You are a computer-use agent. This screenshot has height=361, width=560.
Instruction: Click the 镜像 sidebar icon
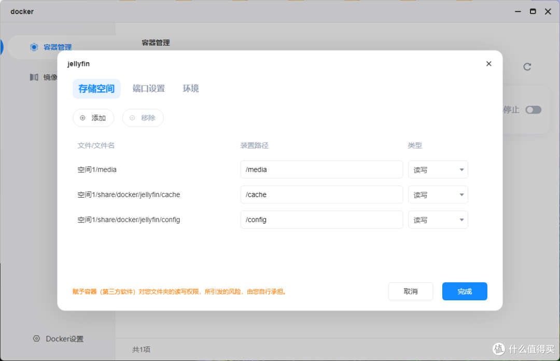point(34,77)
